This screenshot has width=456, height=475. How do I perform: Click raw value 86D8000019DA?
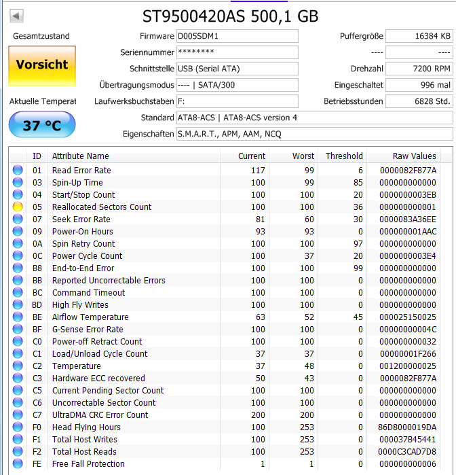tap(407, 427)
